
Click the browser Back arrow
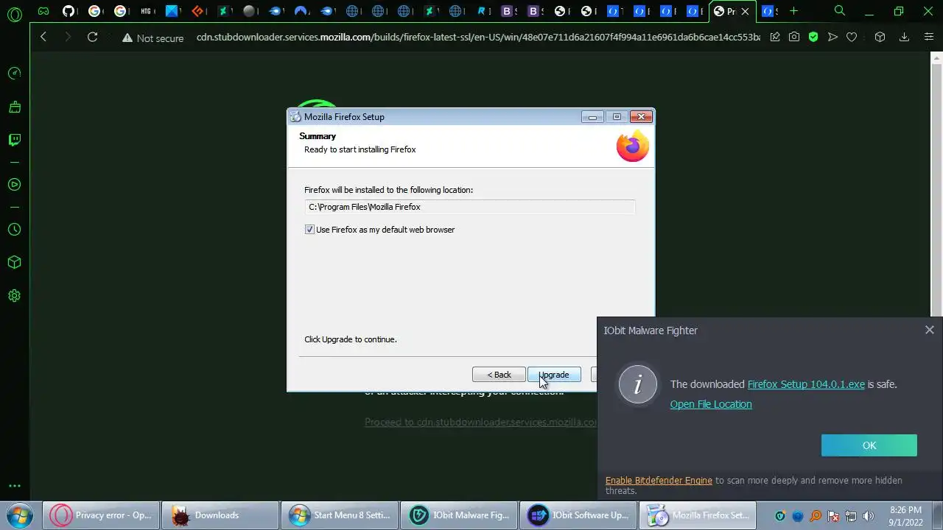click(x=43, y=37)
